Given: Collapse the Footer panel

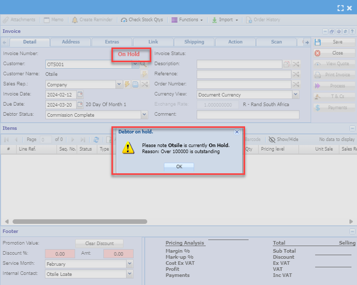Looking at the screenshot, I should pos(352,231).
